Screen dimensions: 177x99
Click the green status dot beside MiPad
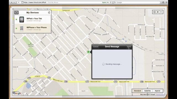[16, 20]
